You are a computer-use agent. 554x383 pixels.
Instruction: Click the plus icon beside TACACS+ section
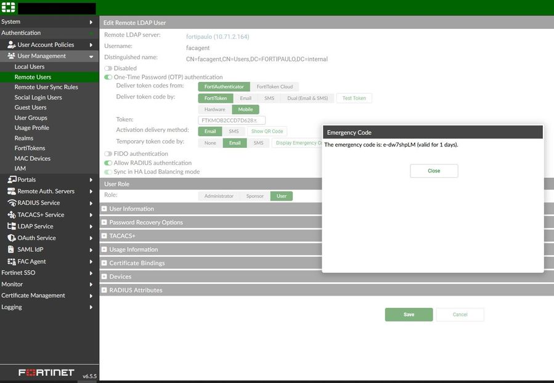pos(104,235)
